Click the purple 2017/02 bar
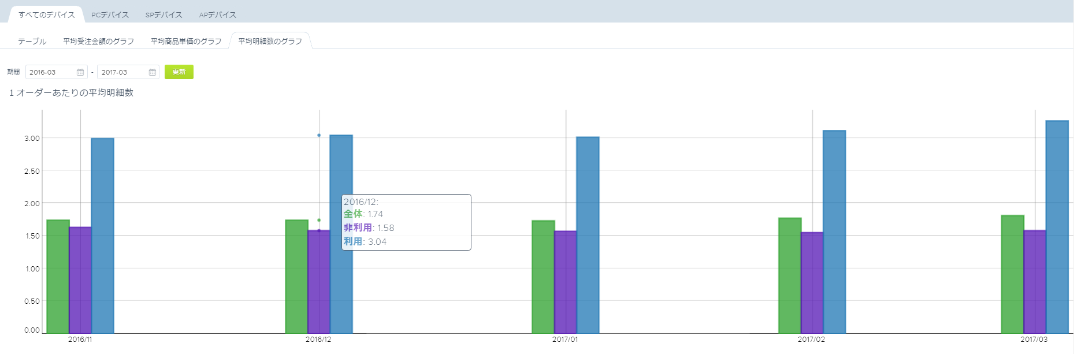The image size is (1074, 354). pyautogui.click(x=812, y=283)
